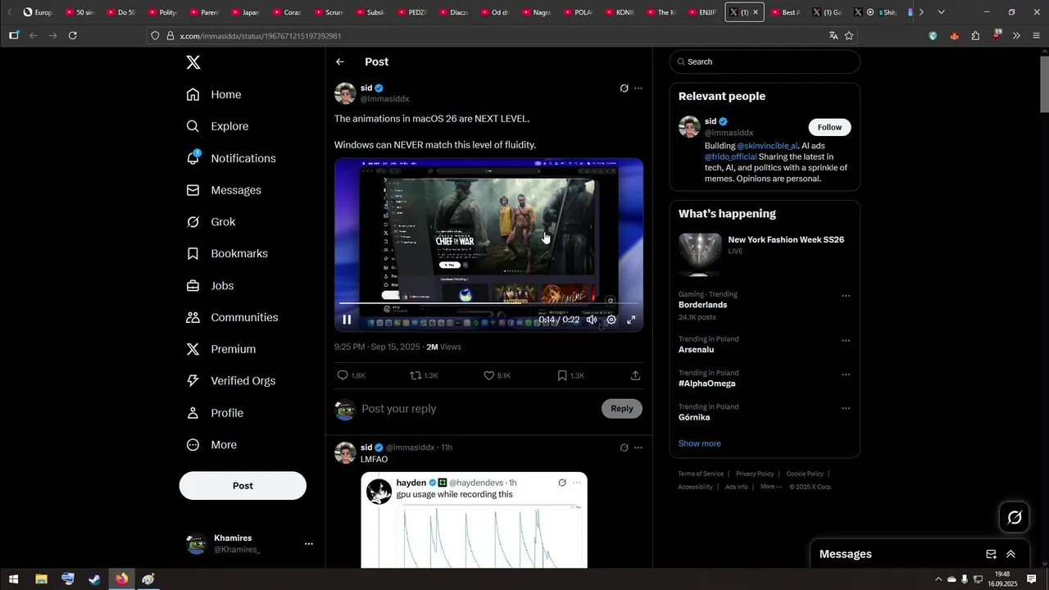Open File Explorer from the taskbar

coord(41,579)
